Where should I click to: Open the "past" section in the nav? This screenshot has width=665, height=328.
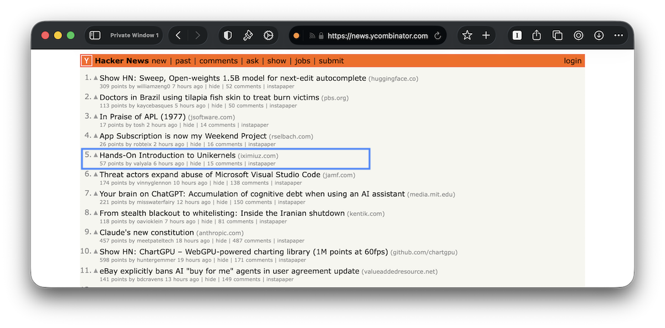coord(183,61)
